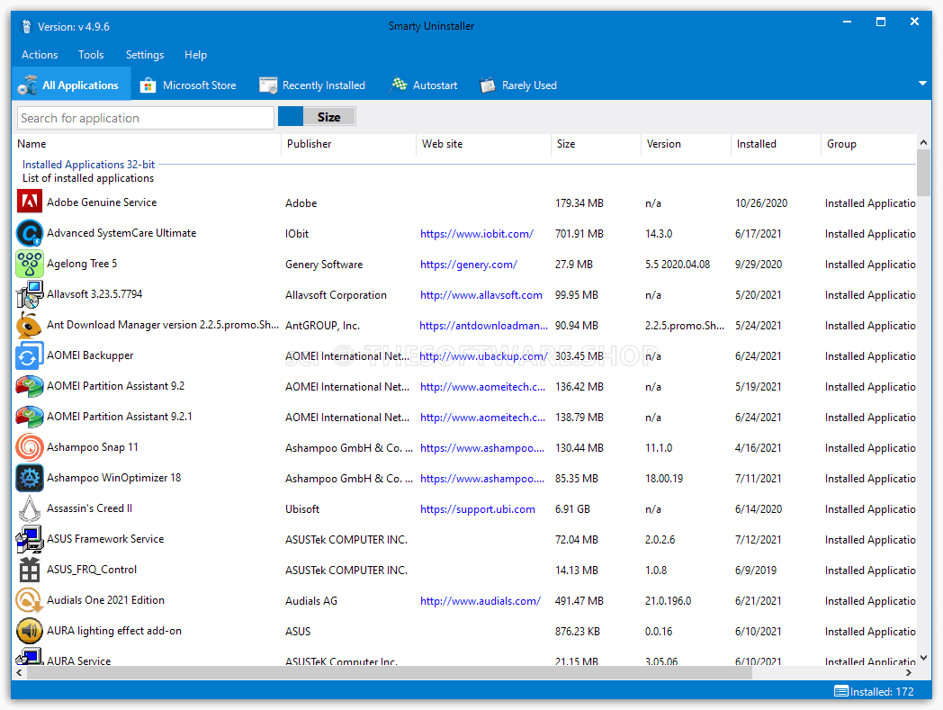This screenshot has width=943, height=710.
Task: Click the vertical scrollbar up arrow
Action: 924,142
